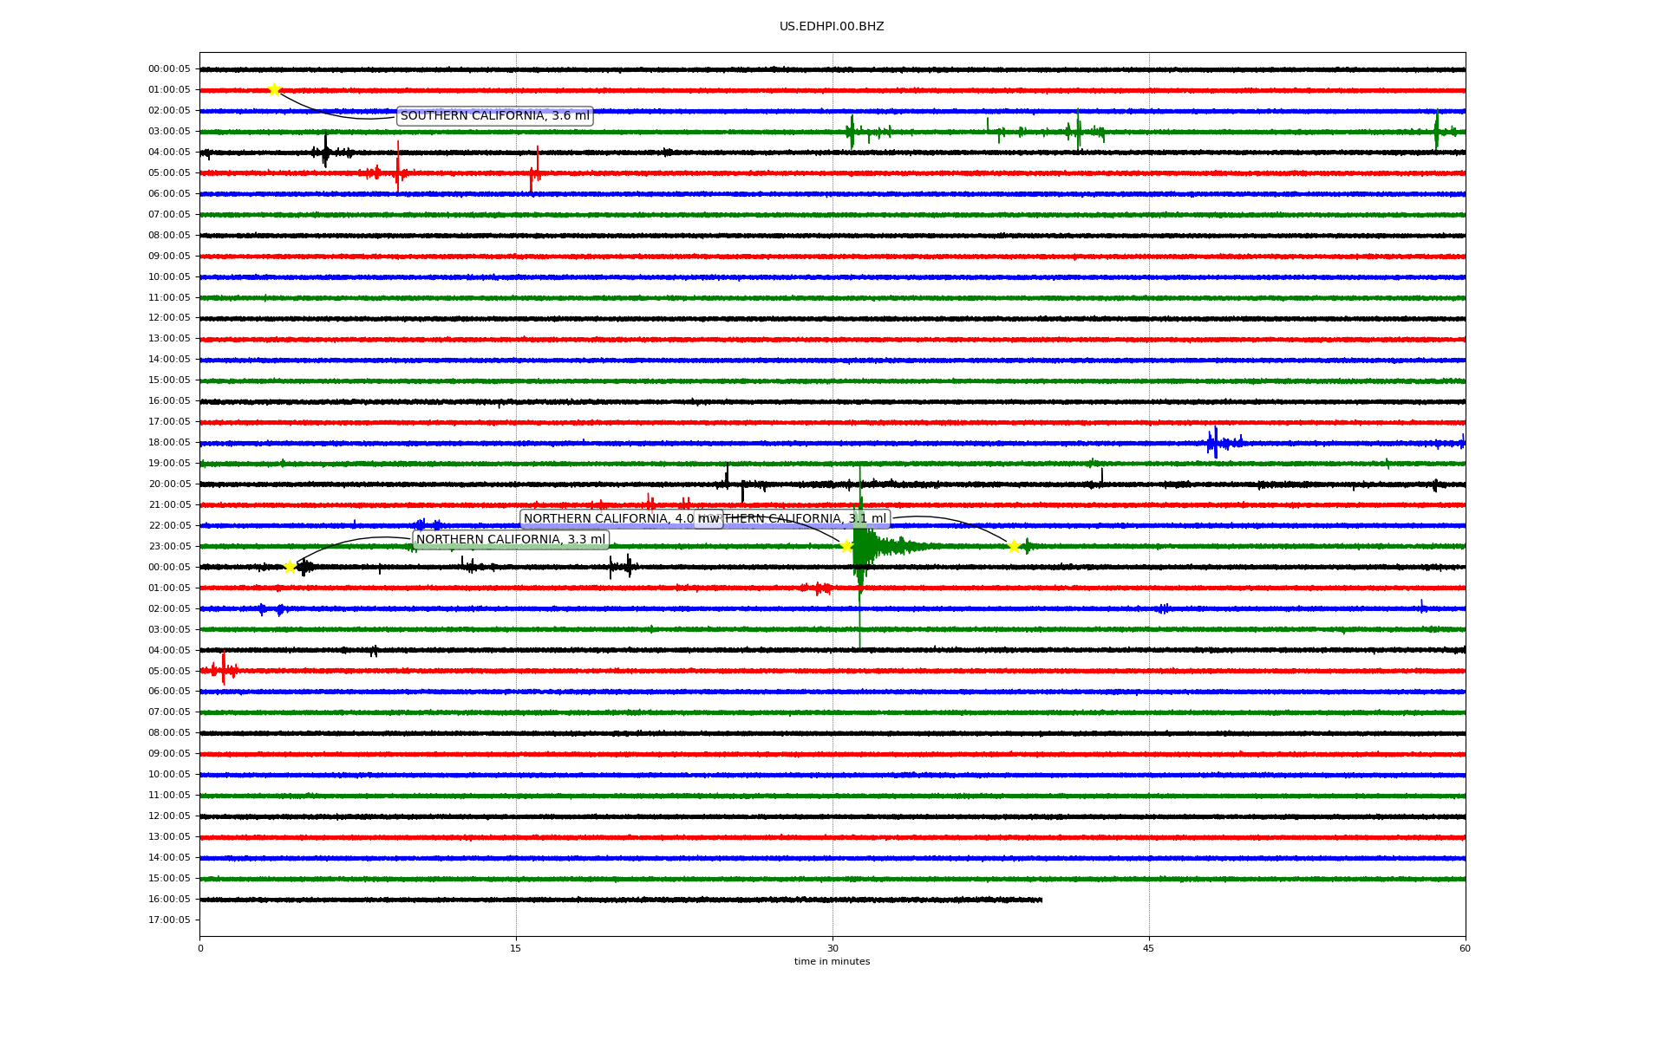Screen dimensions: 1665x1040
Task: Click the 'time in minutes' axis label
Action: coord(831,962)
